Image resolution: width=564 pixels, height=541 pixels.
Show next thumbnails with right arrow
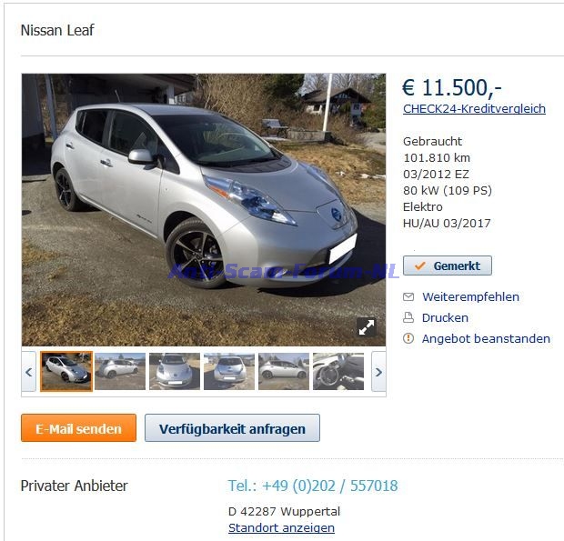[378, 372]
